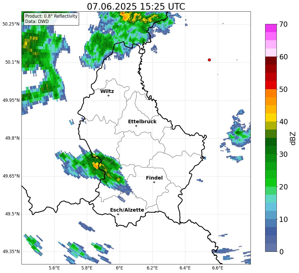Click the 70 tick on colorbar

pyautogui.click(x=283, y=24)
